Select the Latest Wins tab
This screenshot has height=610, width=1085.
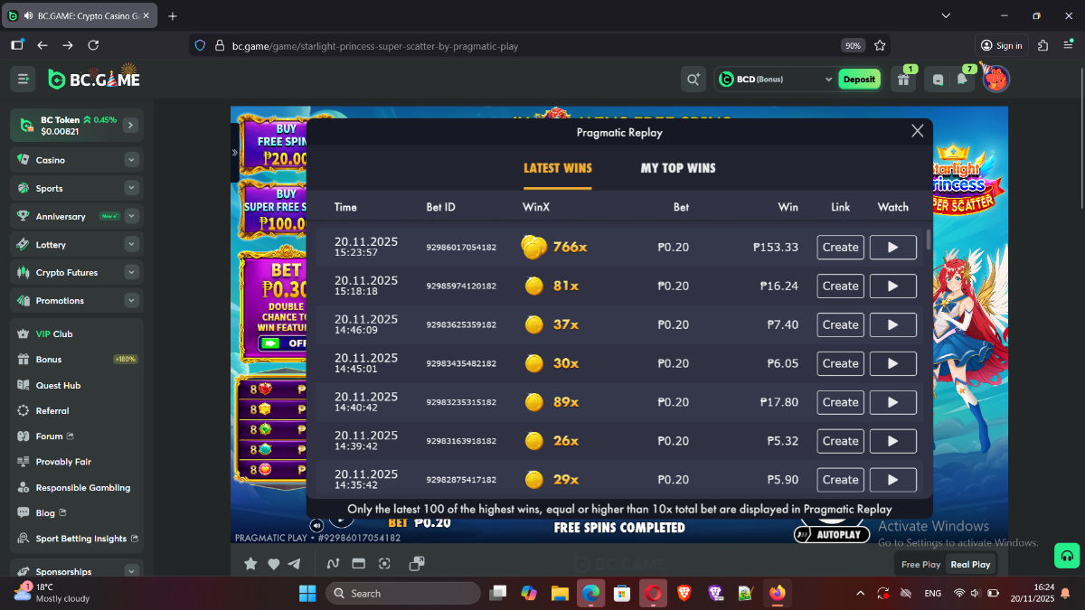[557, 168]
